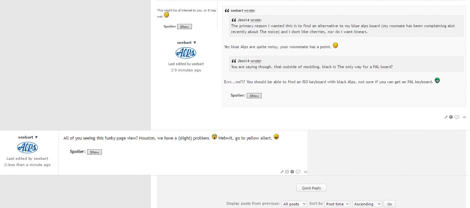Edit the 'funky page view' post with the pencil
470x208 pixels.
(x=282, y=172)
